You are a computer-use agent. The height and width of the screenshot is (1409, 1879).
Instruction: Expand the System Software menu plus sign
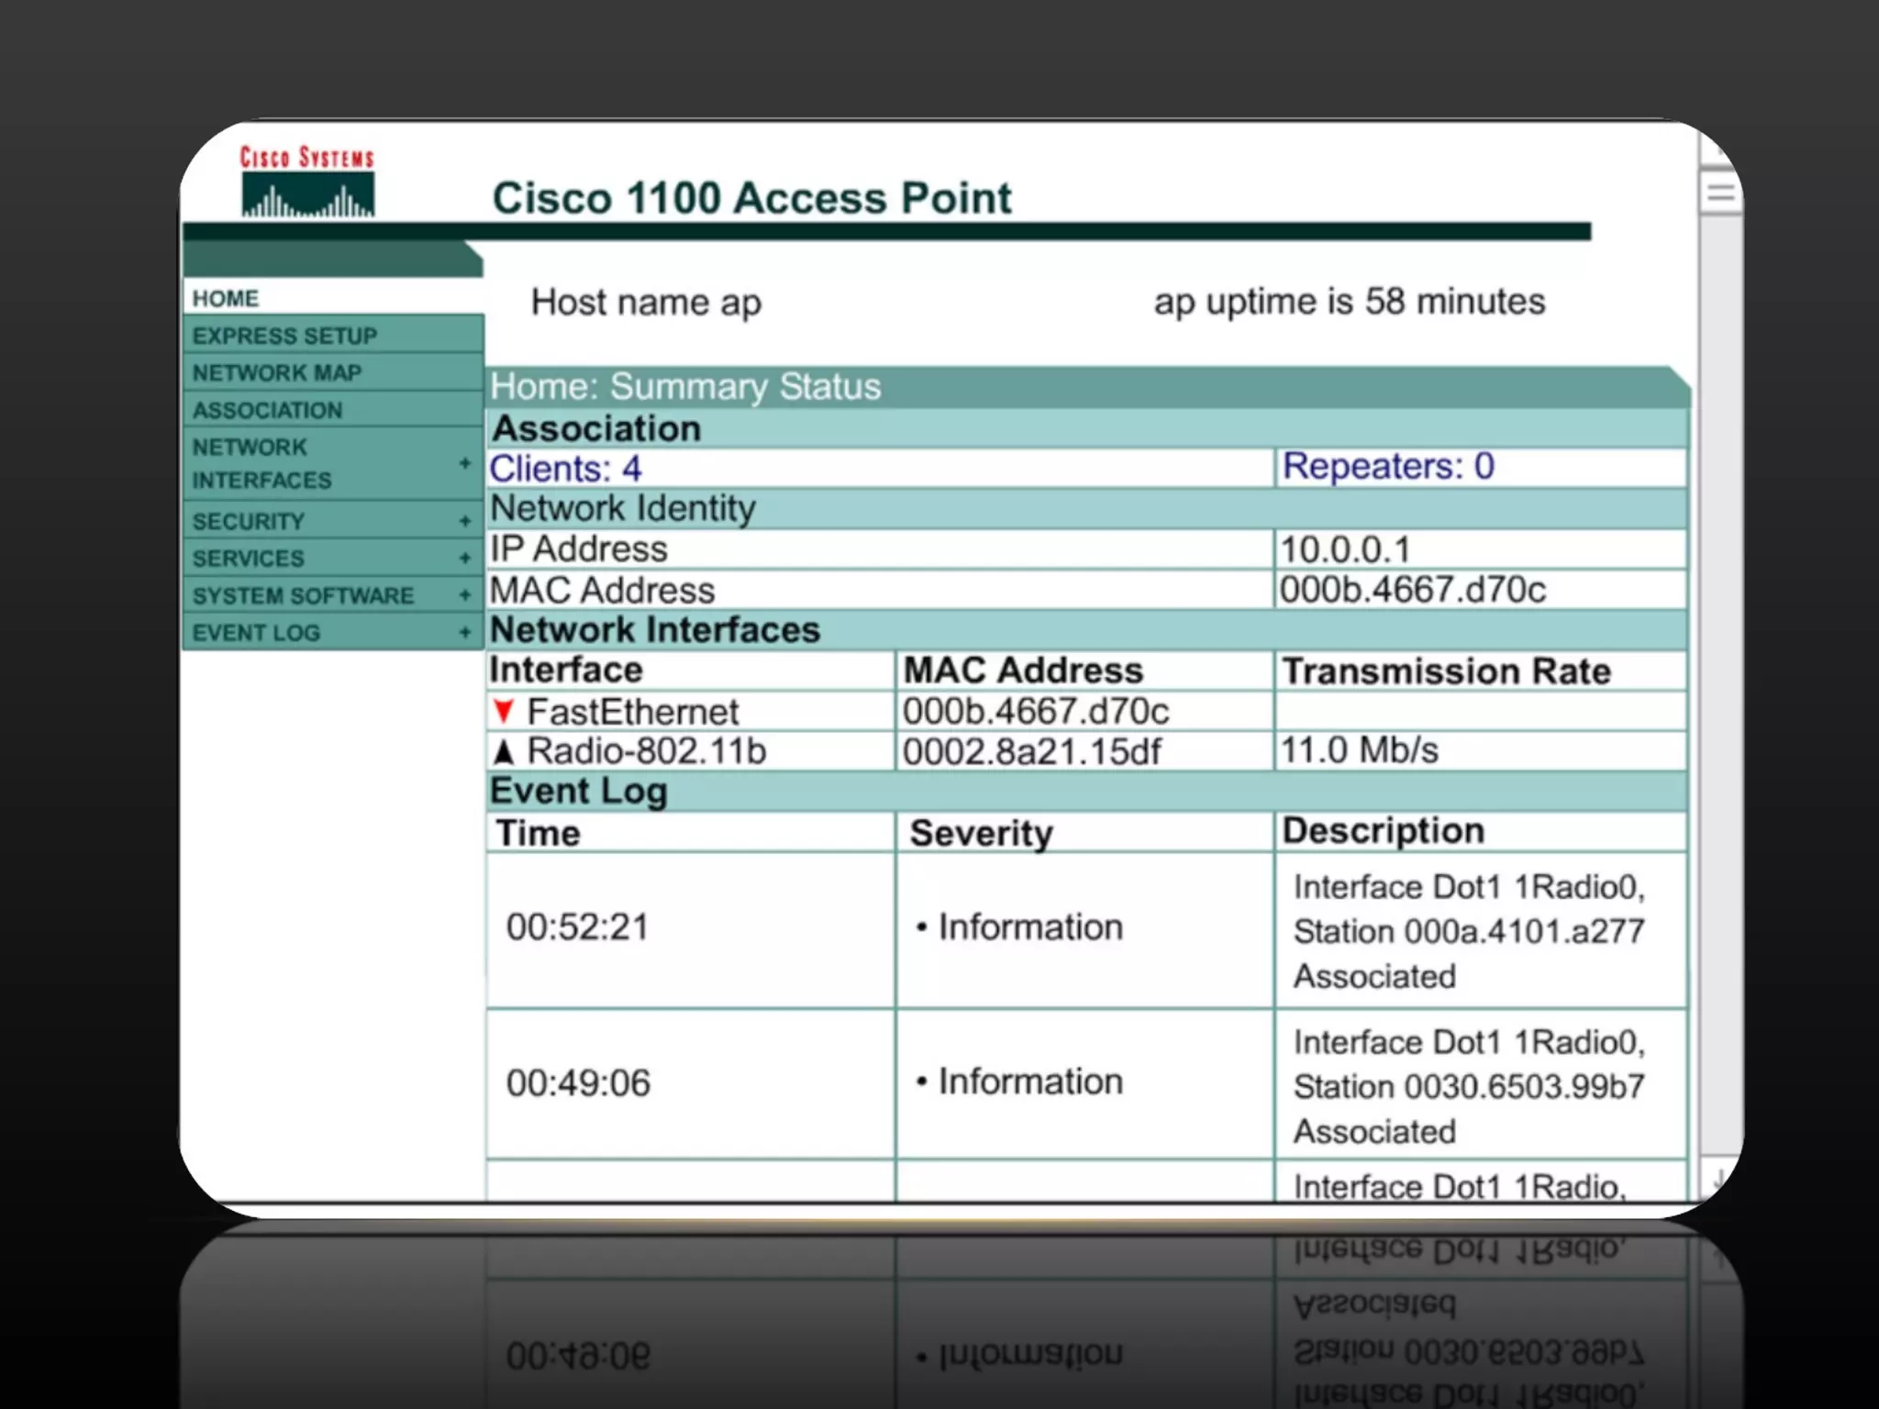[x=465, y=595]
